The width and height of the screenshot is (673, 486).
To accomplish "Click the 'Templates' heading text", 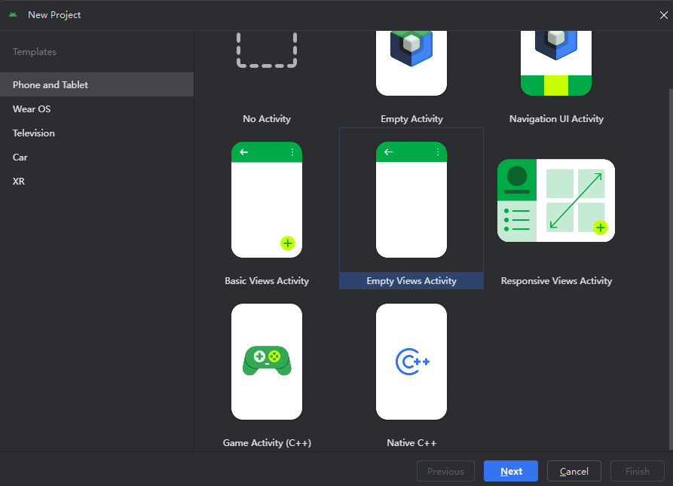I will [35, 51].
